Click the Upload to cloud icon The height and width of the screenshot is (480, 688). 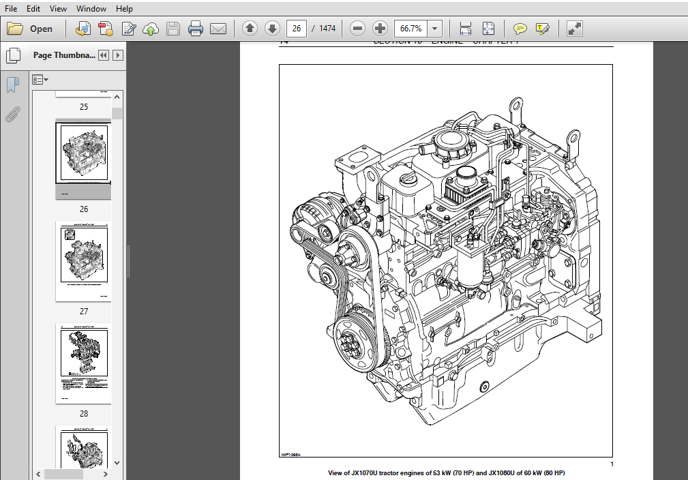click(x=151, y=29)
